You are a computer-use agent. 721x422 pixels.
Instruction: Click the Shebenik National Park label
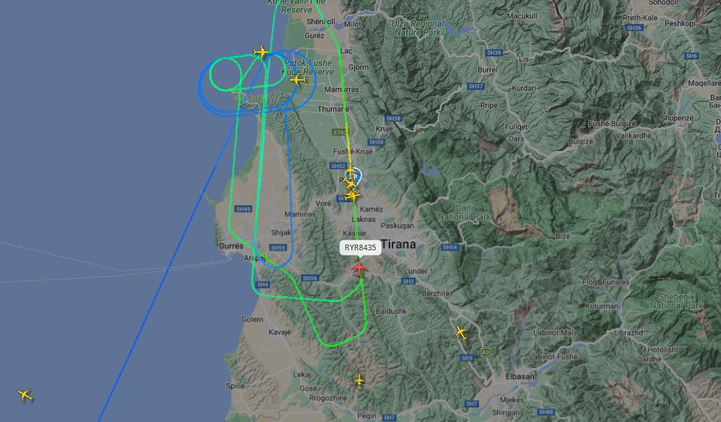click(676, 300)
